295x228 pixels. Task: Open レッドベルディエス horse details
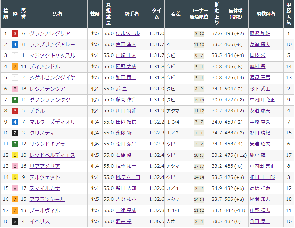pos(52,155)
